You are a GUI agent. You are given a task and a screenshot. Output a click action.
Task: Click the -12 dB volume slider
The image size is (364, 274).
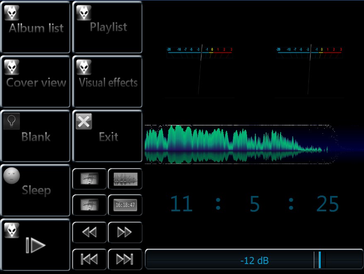254,260
